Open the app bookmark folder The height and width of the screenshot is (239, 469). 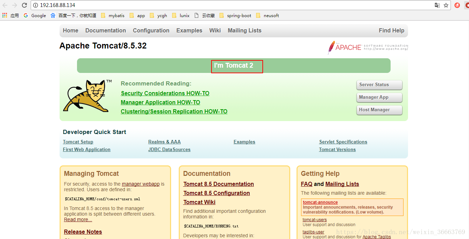point(137,15)
